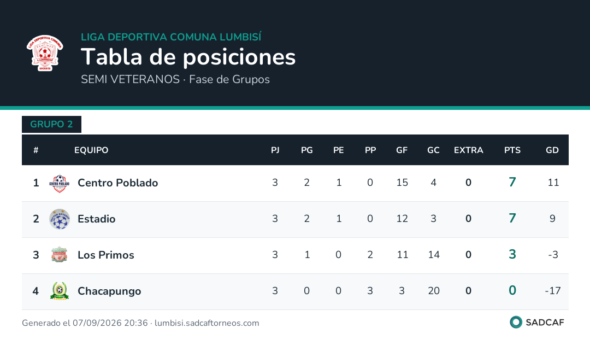Click the Estadio team star-ball badge
This screenshot has height=351, width=590.
coord(60,219)
